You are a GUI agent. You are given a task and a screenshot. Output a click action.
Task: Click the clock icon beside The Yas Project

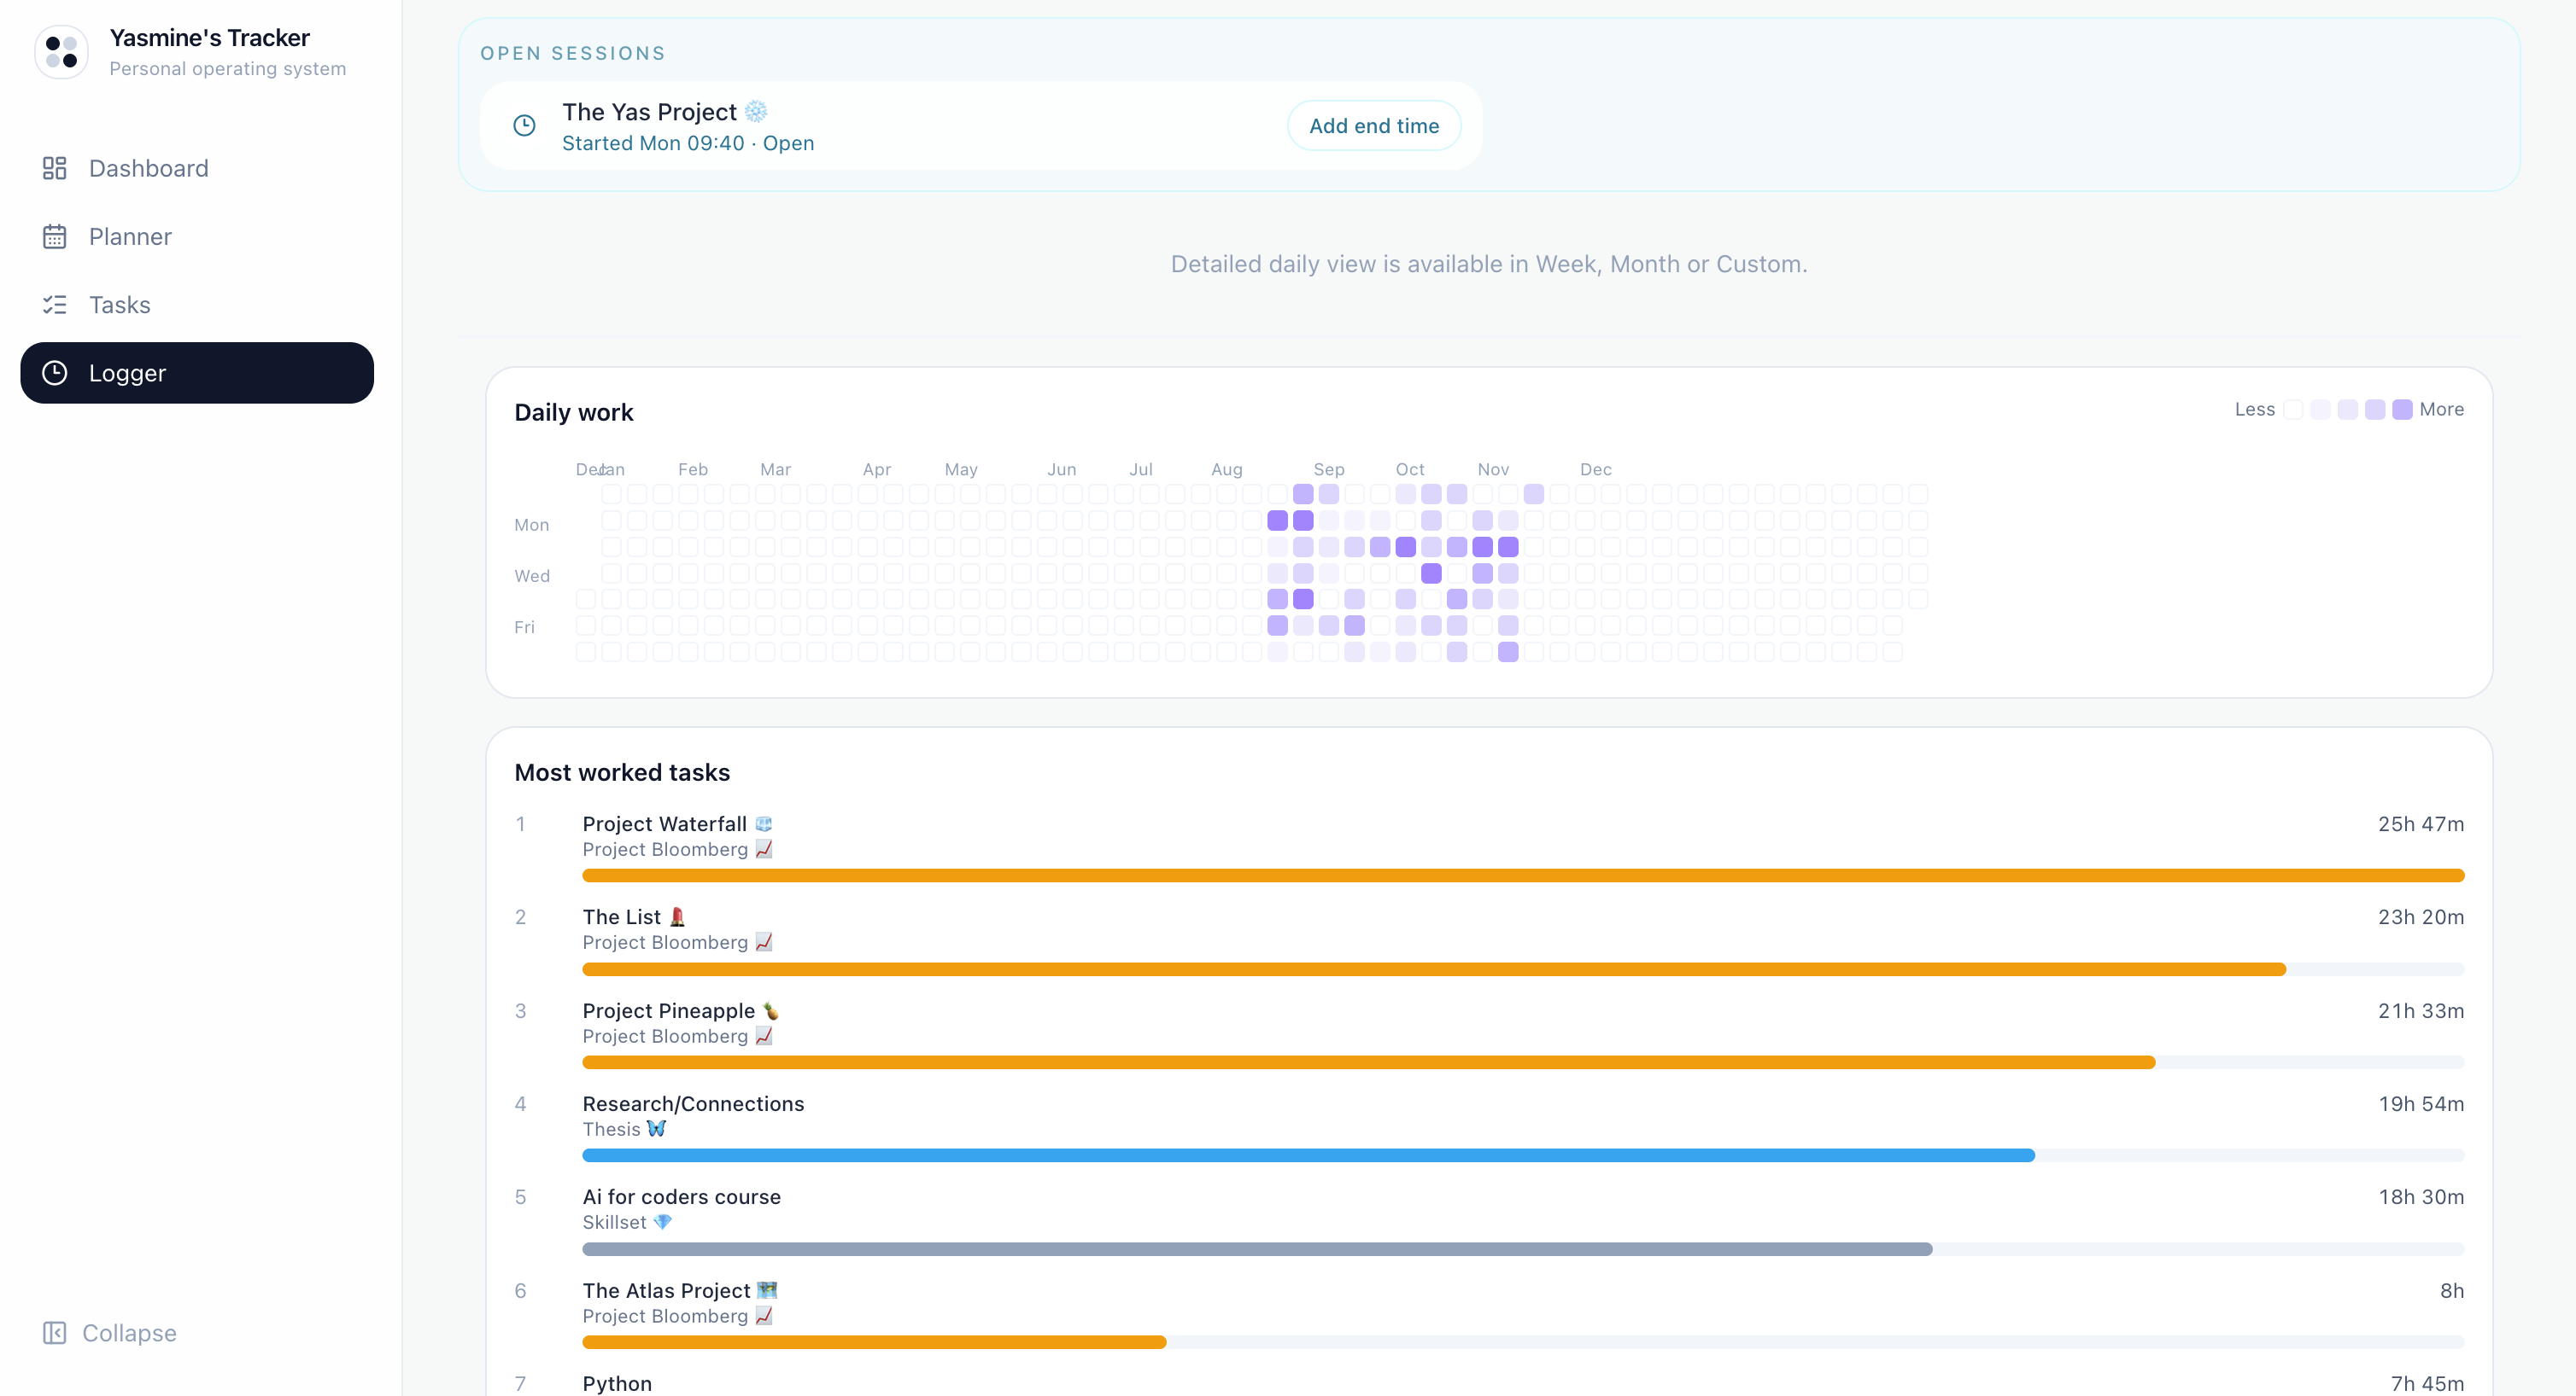tap(524, 126)
